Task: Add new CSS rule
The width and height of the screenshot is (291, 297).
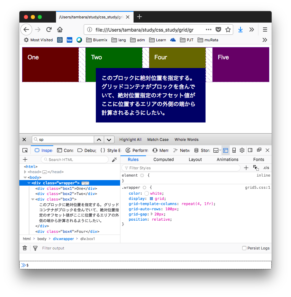Action: click(x=246, y=168)
